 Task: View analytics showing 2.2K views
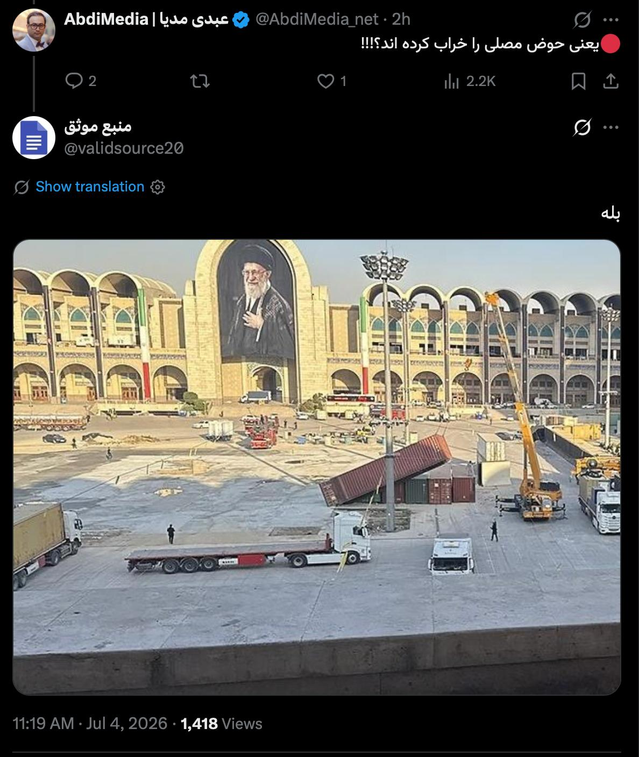tap(470, 81)
